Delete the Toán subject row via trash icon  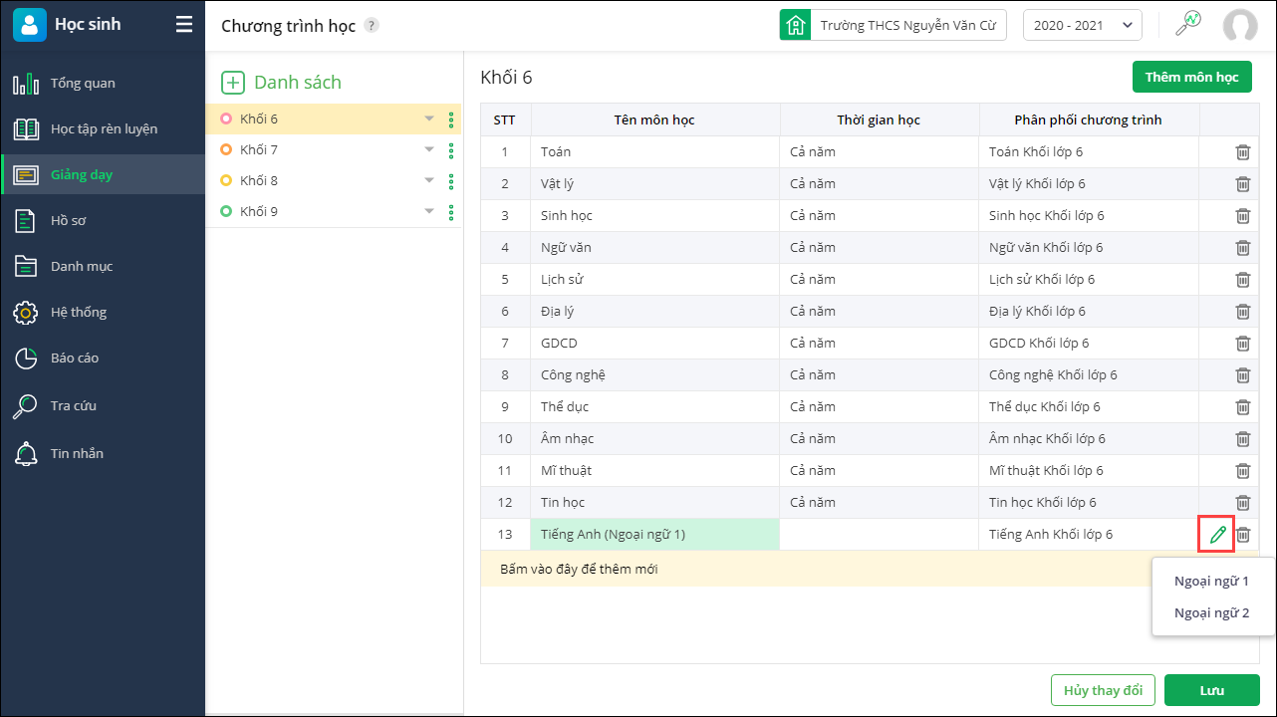pos(1243,152)
